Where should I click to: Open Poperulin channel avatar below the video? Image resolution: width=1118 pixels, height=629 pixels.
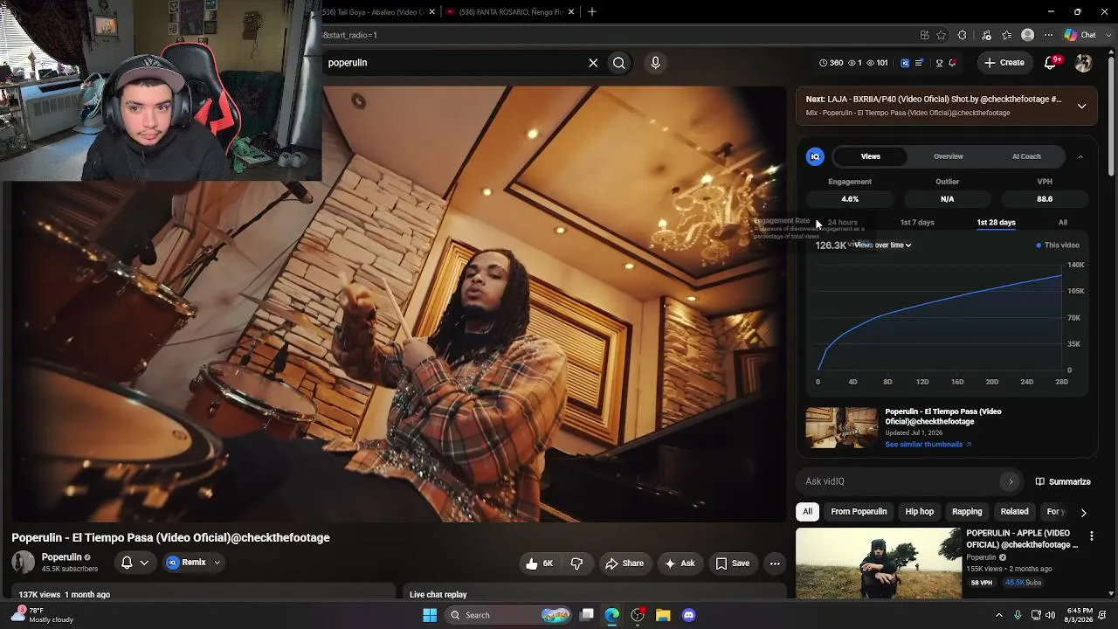[24, 563]
